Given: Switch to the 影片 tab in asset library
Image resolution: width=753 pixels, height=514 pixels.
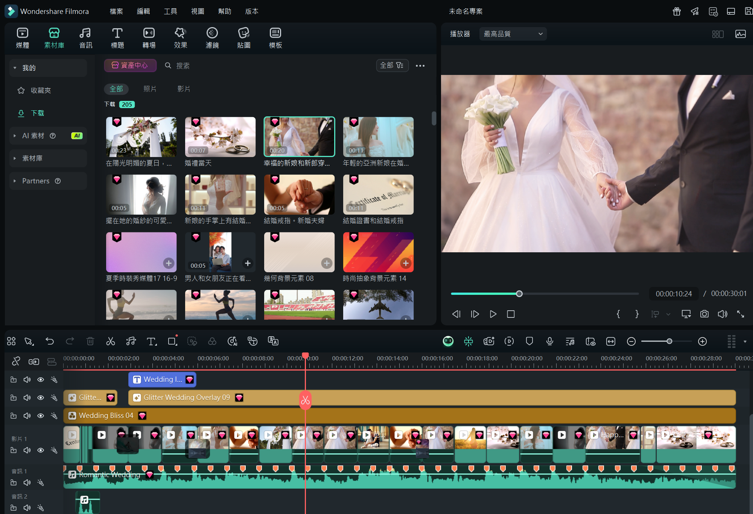Looking at the screenshot, I should pos(184,89).
